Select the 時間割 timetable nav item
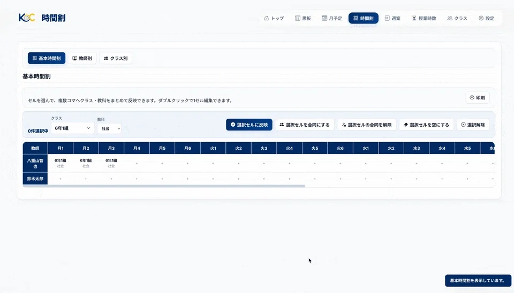514x293 pixels. click(363, 18)
